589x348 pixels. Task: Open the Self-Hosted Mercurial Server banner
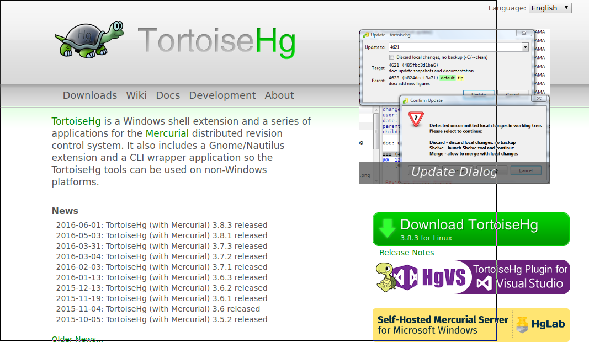pos(471,325)
